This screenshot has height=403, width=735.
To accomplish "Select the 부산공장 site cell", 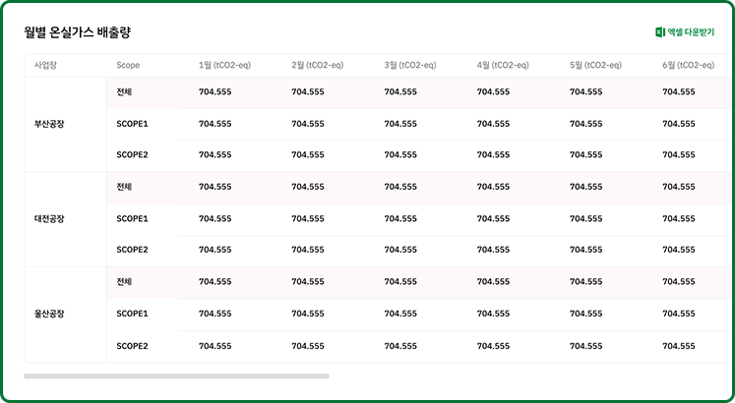I will (x=49, y=124).
